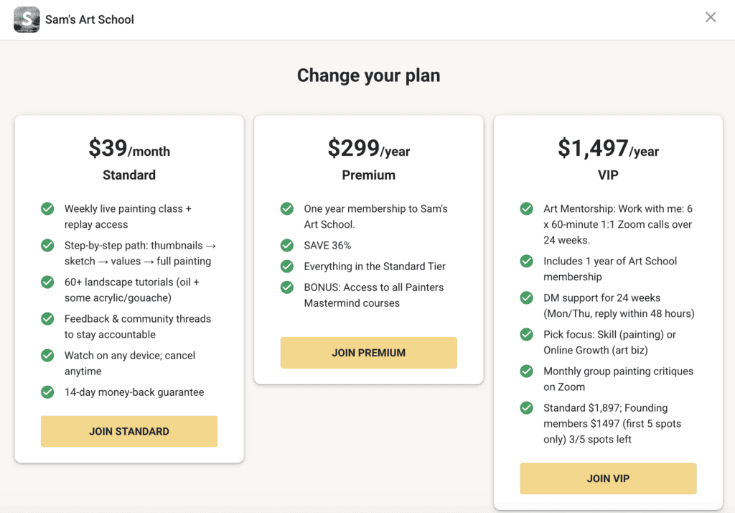Click checkmark next to Feedback & community threads
This screenshot has width=735, height=513.
tap(47, 319)
